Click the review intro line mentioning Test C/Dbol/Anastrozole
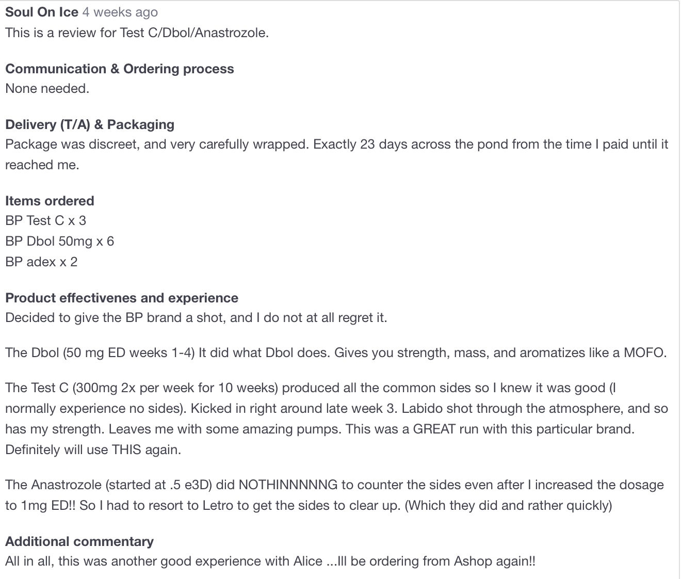 [137, 33]
